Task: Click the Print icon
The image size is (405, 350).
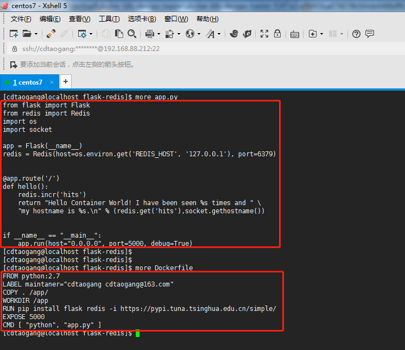Action: [x=150, y=34]
